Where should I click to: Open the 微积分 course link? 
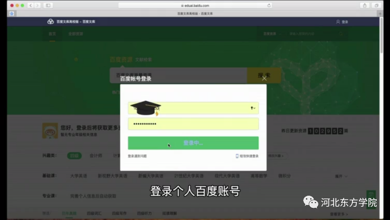pos(284,176)
